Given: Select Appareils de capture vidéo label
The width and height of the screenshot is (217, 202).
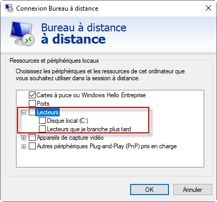Looking at the screenshot, I should coord(70,138).
